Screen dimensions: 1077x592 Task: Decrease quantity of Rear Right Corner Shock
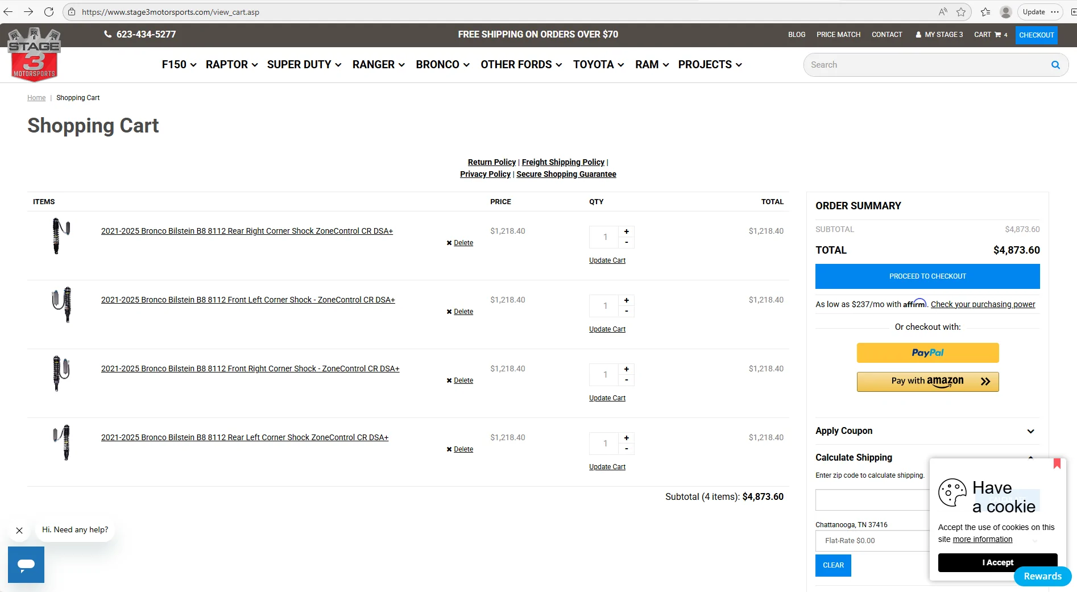pos(626,243)
